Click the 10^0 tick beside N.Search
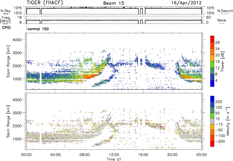 pyautogui.click(x=210, y=13)
